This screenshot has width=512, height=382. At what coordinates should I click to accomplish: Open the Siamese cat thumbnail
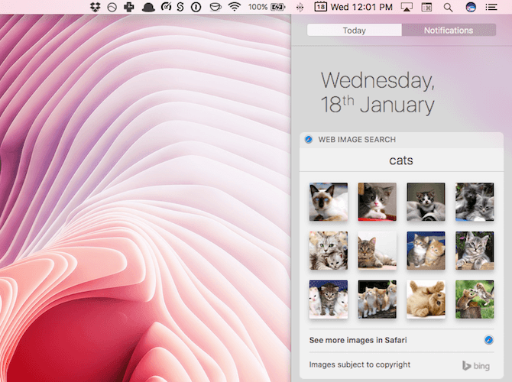point(328,202)
